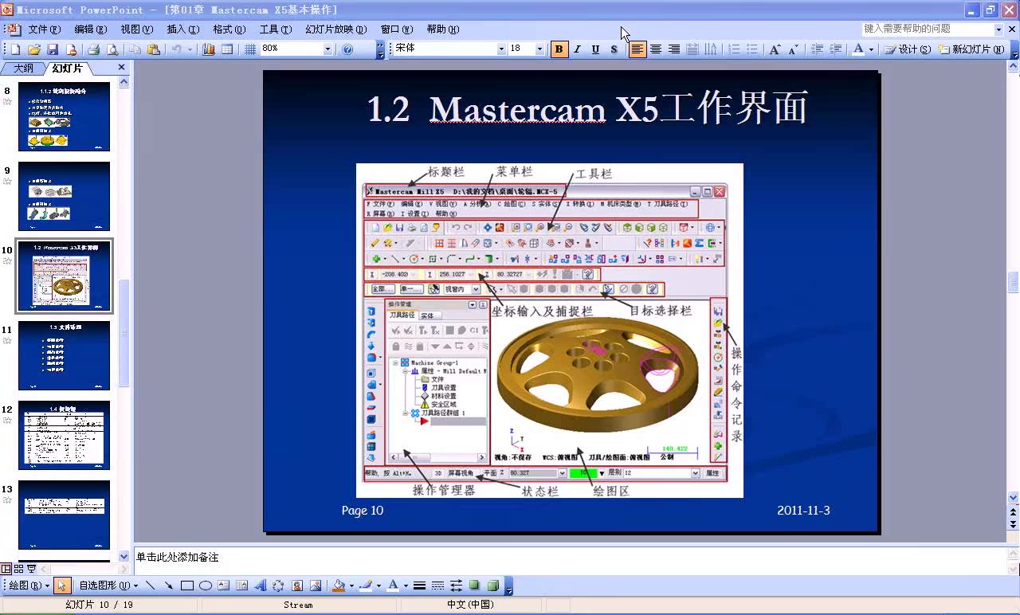Viewport: 1020px width, 615px height.
Task: Save the presentation with the floppy disk icon
Action: tap(53, 49)
